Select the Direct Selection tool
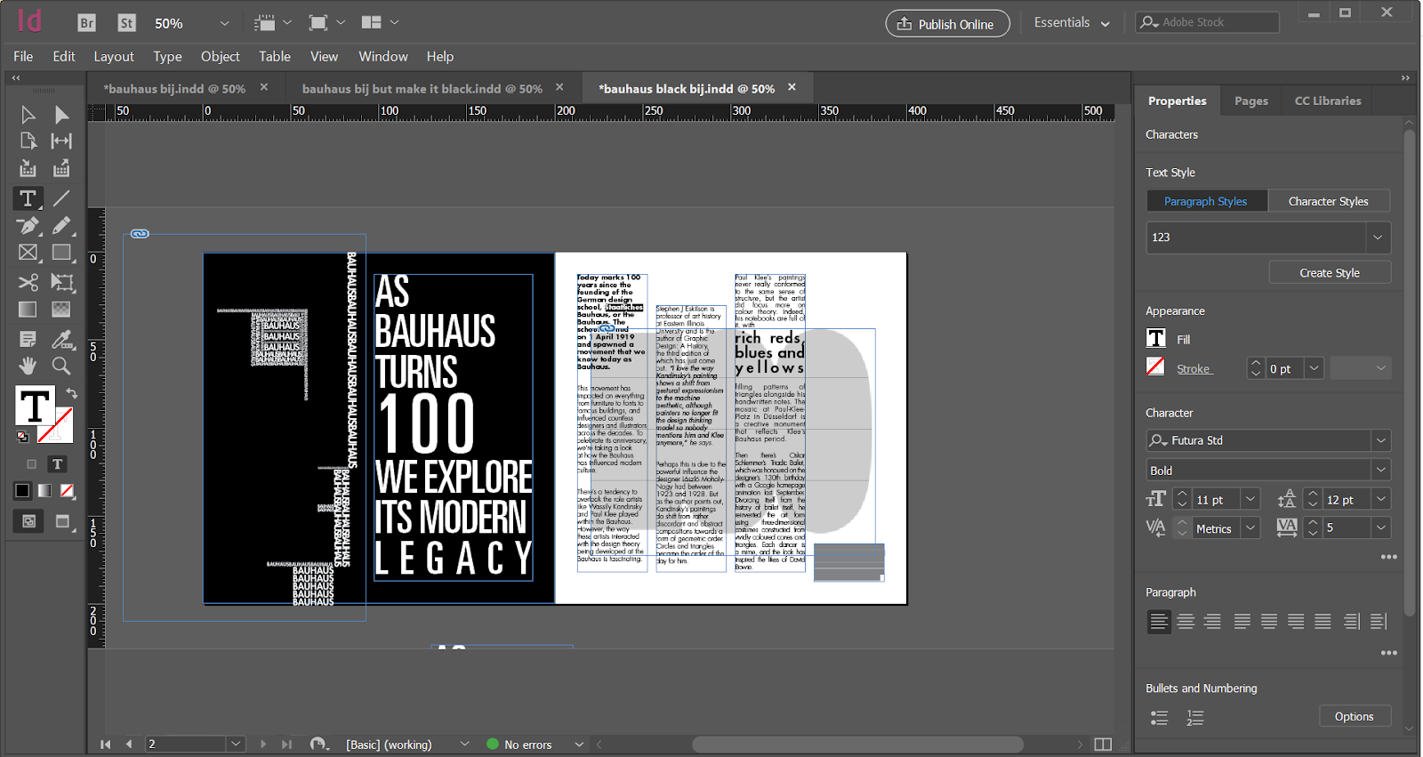The height and width of the screenshot is (757, 1423). pos(61,115)
